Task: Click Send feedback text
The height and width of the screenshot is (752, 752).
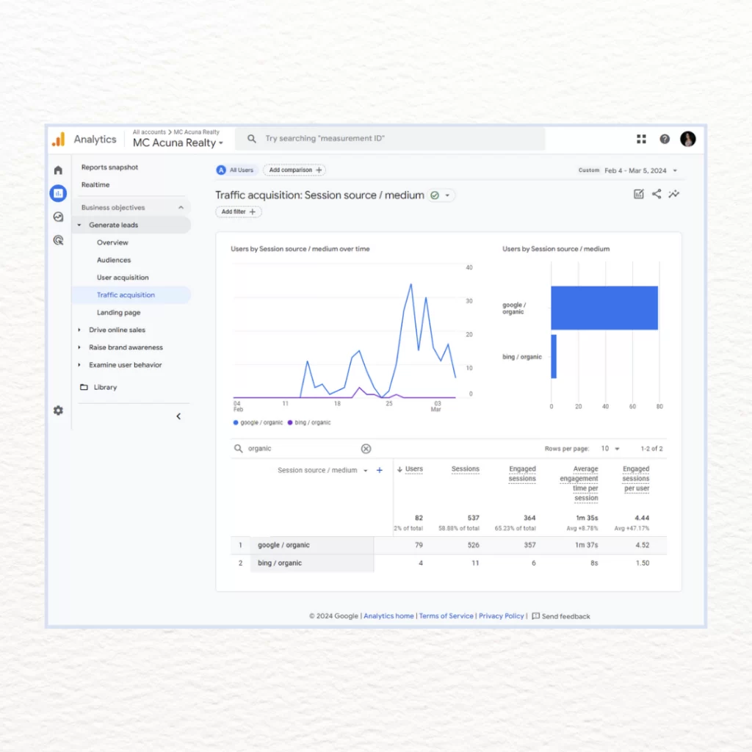Action: pos(566,616)
